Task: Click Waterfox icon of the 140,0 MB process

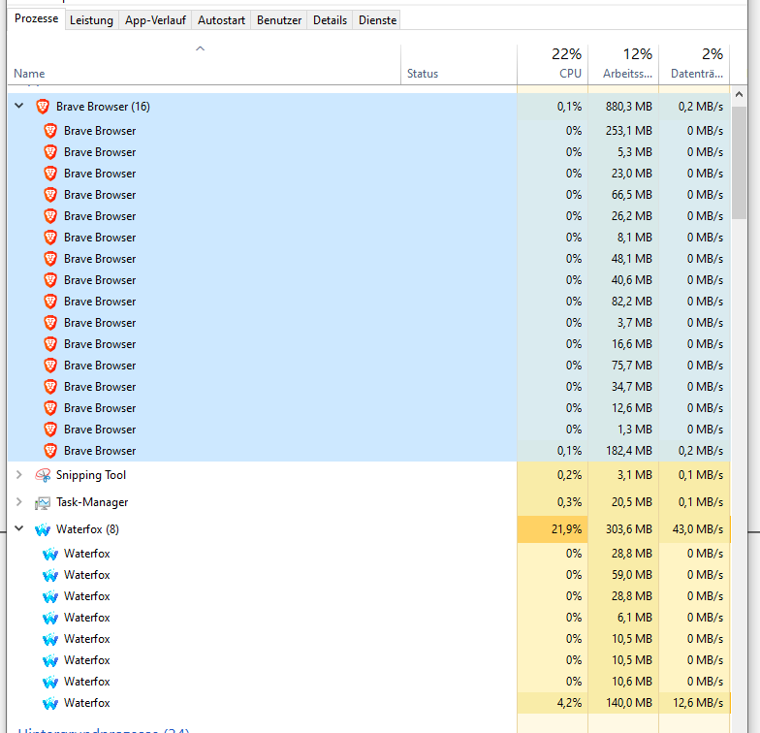Action: (x=50, y=704)
